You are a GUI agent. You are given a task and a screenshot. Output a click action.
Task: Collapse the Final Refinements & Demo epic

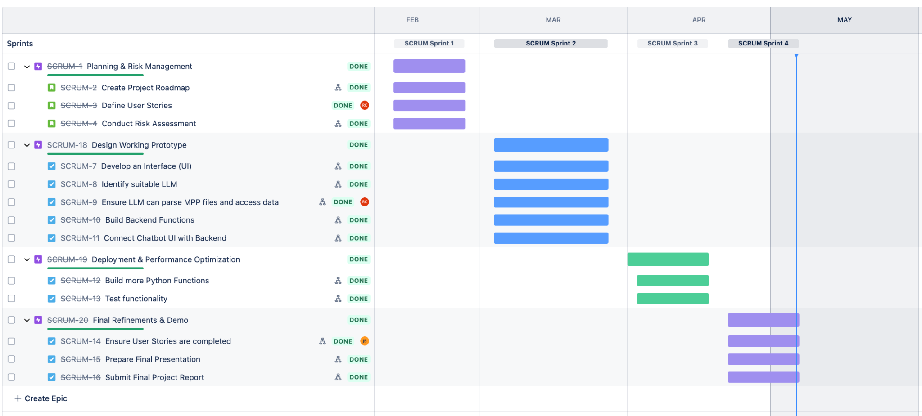[x=27, y=320]
